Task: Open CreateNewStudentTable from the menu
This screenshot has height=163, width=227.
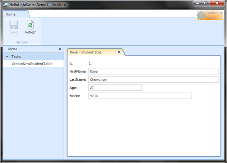Action: pos(32,64)
